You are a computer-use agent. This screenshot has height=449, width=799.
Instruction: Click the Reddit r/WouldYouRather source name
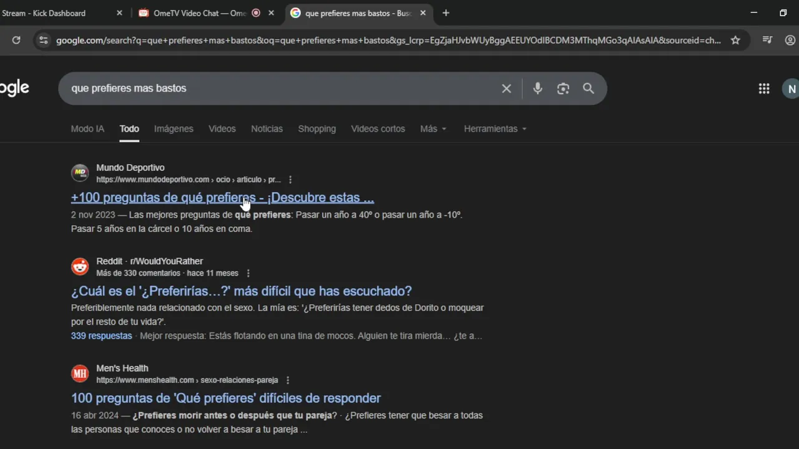point(150,261)
